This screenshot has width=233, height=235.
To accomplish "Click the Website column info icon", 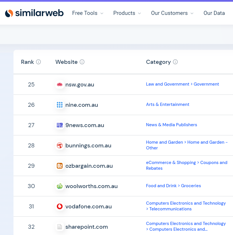I will click(x=82, y=62).
